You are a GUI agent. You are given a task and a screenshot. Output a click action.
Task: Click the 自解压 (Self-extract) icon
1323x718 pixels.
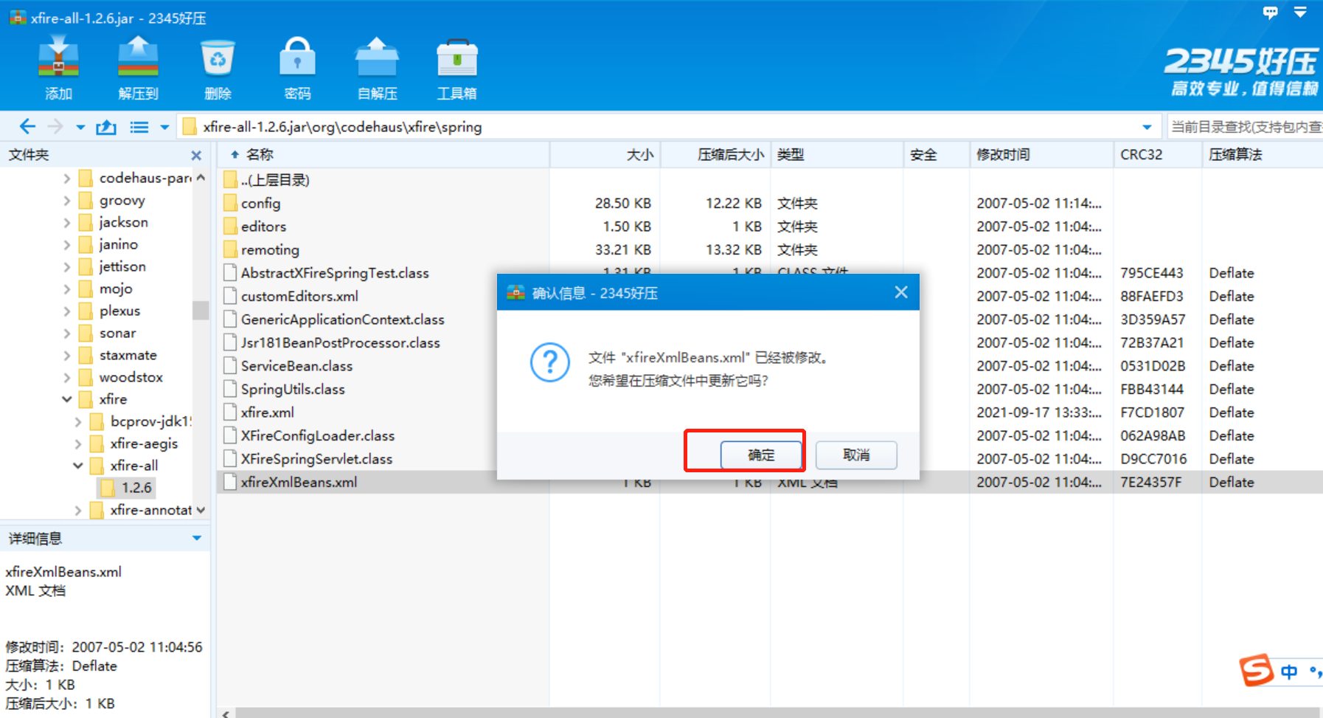point(378,58)
